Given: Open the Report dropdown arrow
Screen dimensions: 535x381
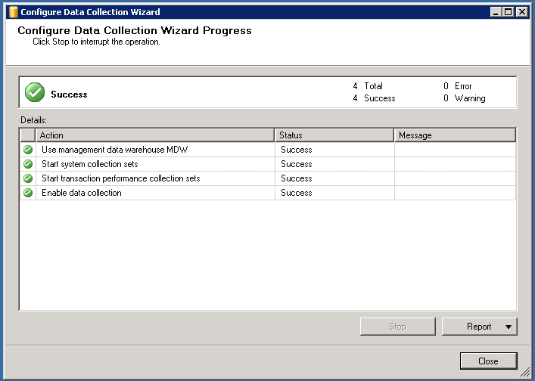Looking at the screenshot, I should (x=509, y=327).
